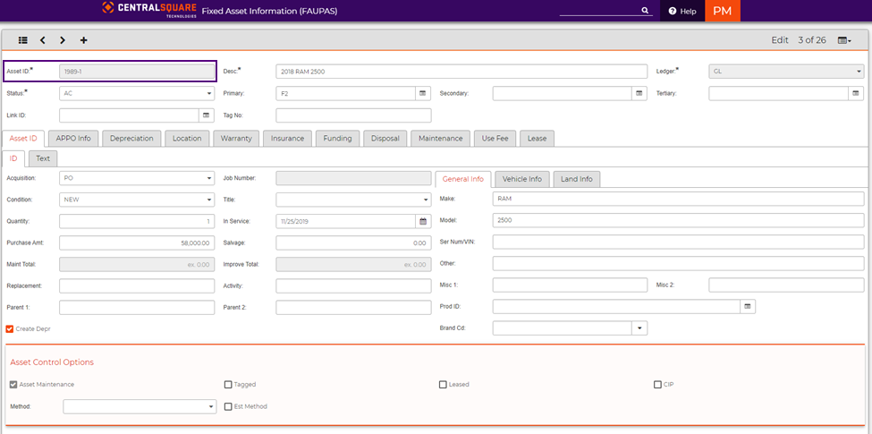Select the General Info tab
872x434 pixels.
[462, 179]
